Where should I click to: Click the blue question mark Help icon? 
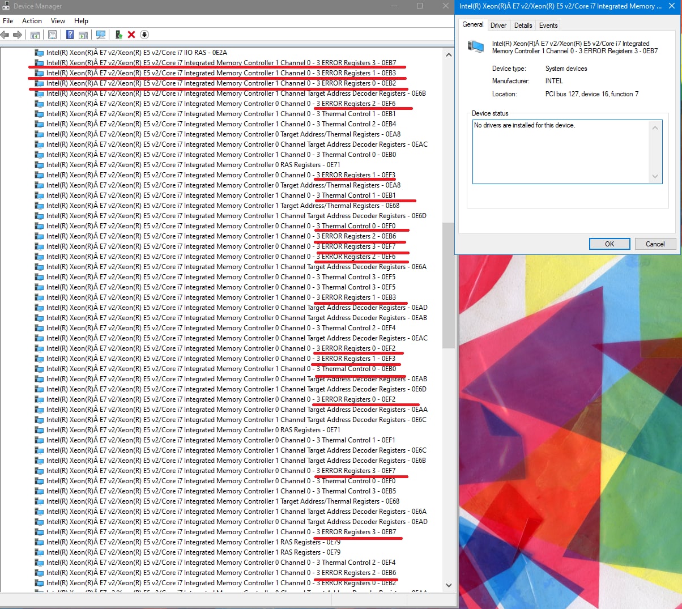tap(70, 35)
